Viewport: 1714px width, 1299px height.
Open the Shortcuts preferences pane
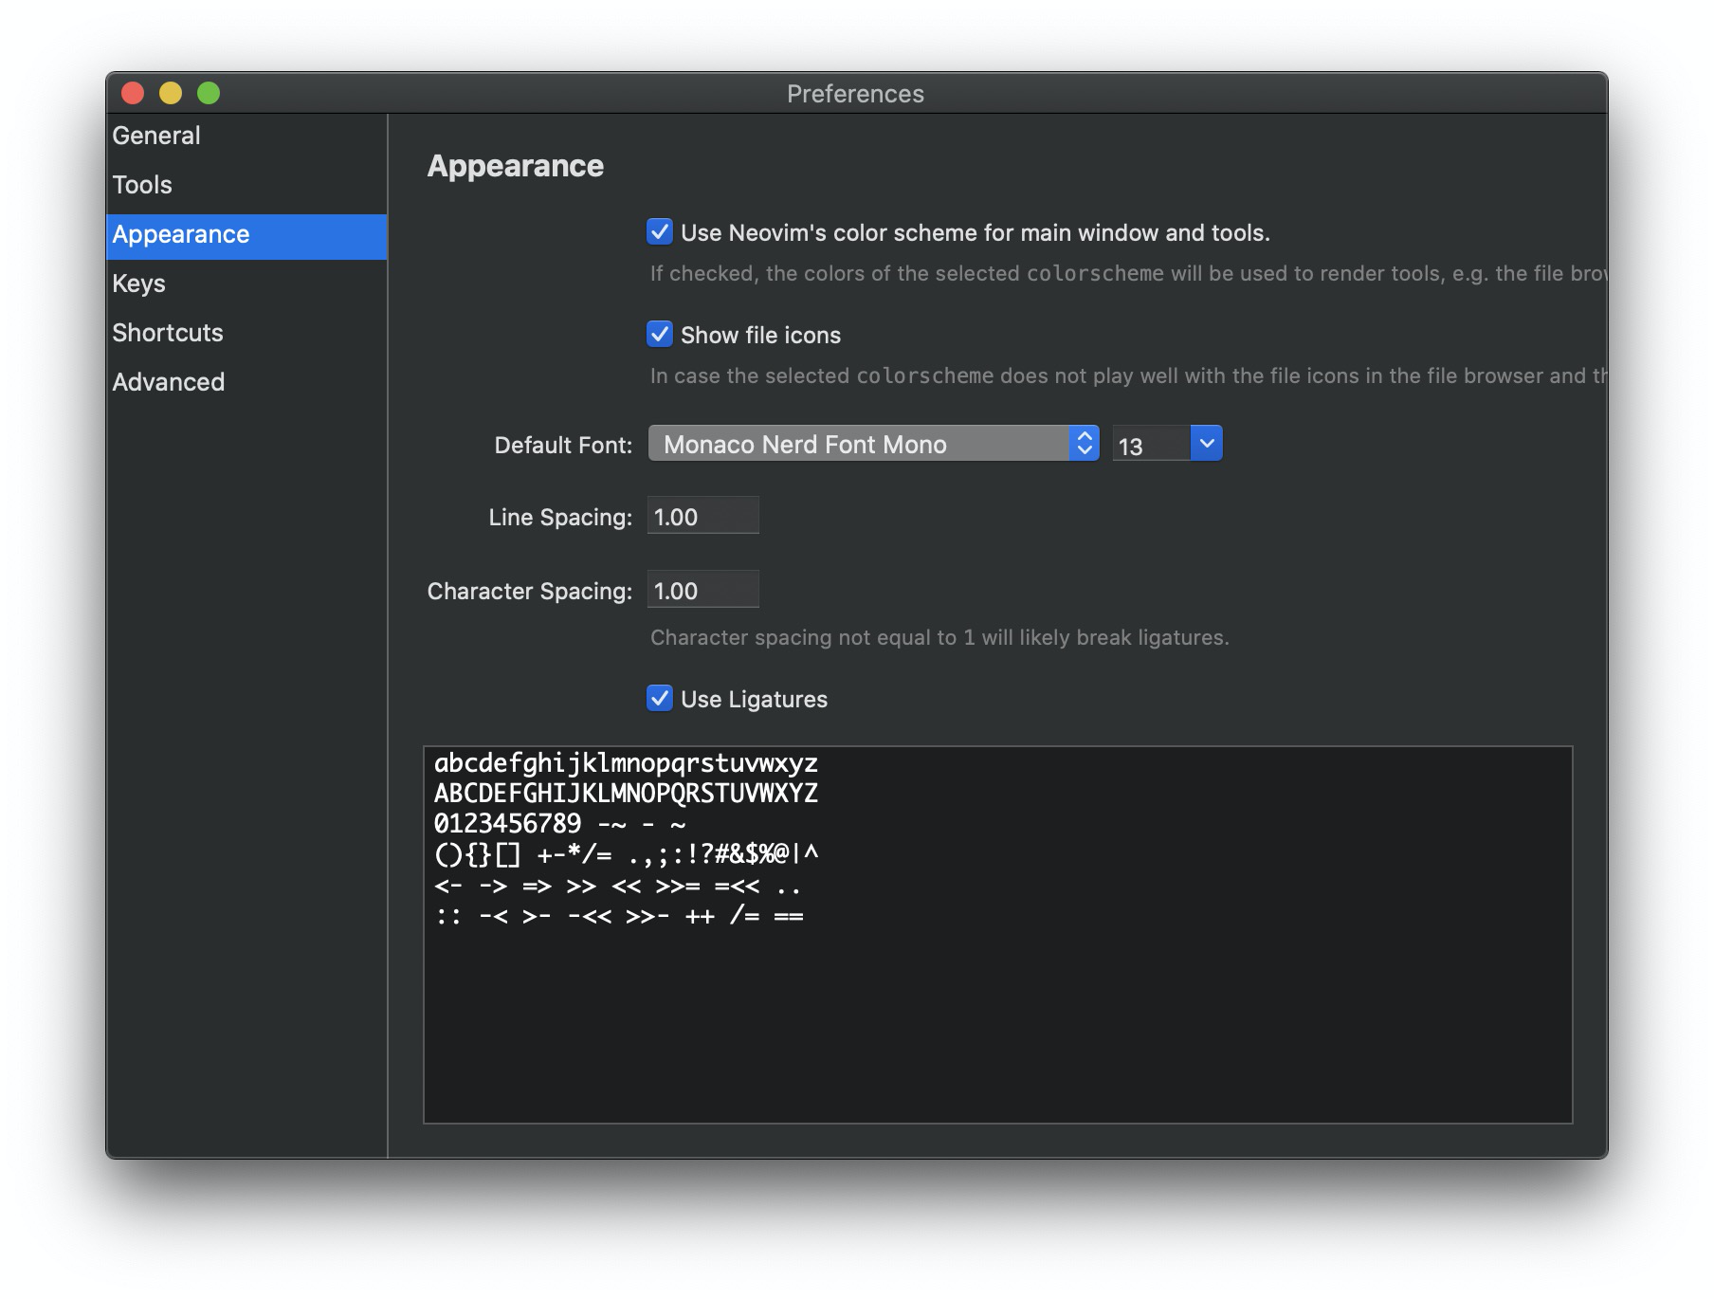click(x=246, y=333)
